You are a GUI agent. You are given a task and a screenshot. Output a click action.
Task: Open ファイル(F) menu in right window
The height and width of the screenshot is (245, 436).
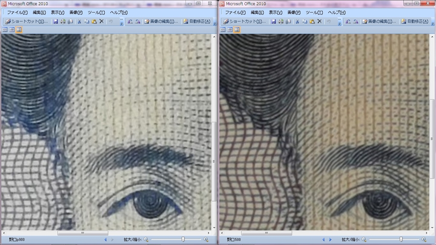(x=235, y=12)
